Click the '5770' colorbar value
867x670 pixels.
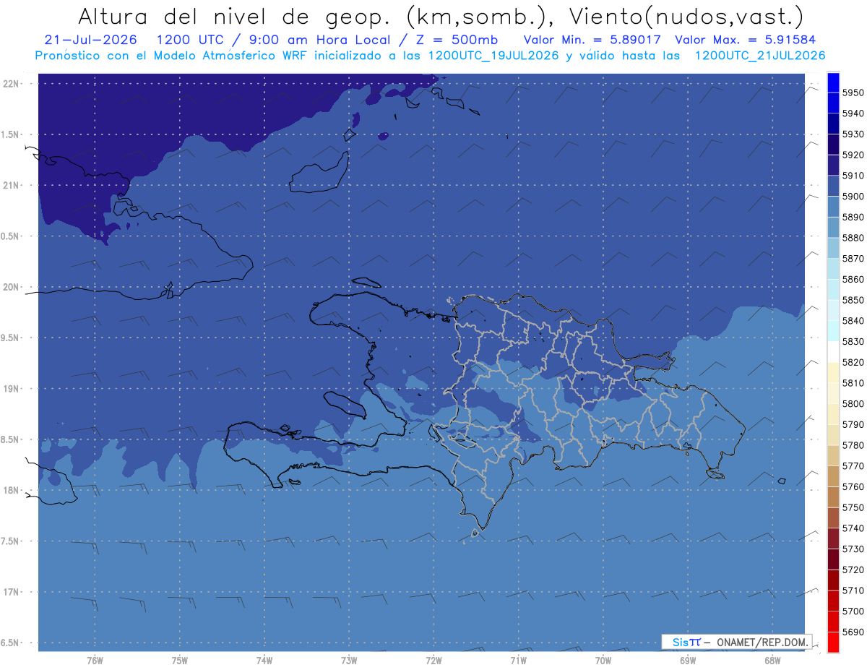(853, 466)
